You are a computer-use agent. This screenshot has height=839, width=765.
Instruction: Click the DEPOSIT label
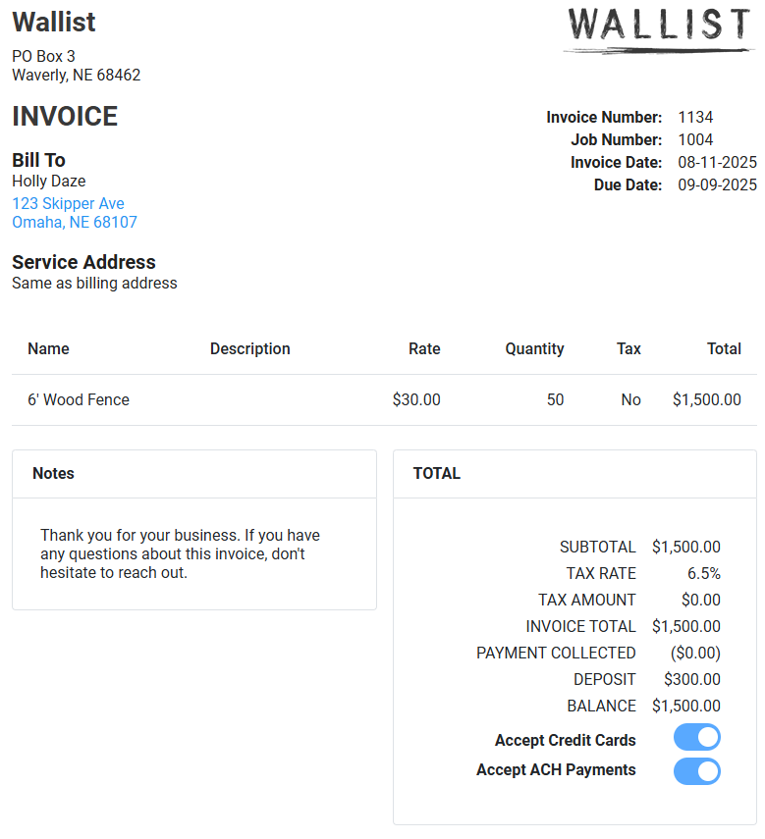tap(604, 680)
